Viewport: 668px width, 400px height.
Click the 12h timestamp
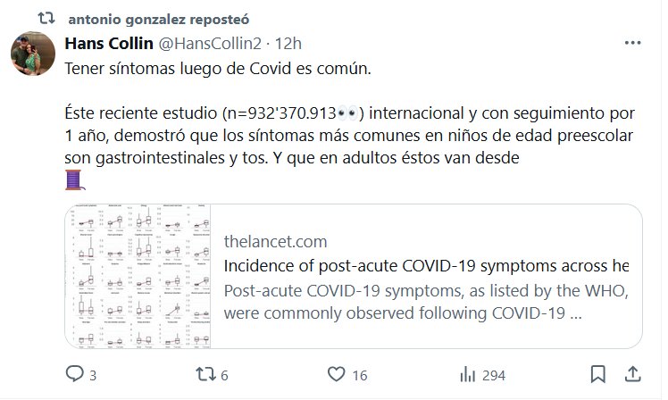[288, 43]
